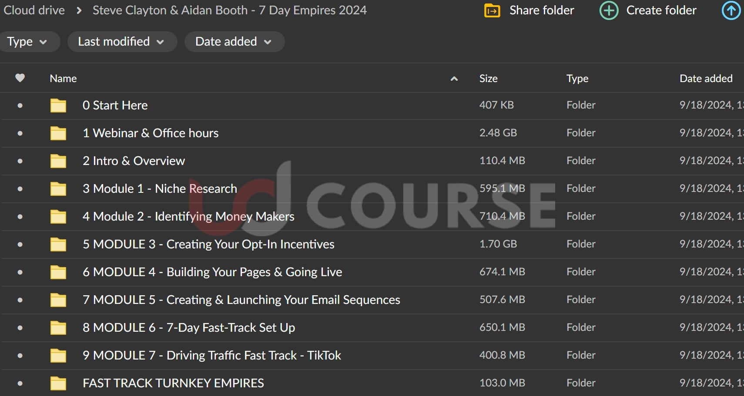Click the green Create folder plus icon
Image resolution: width=744 pixels, height=396 pixels.
pos(609,10)
